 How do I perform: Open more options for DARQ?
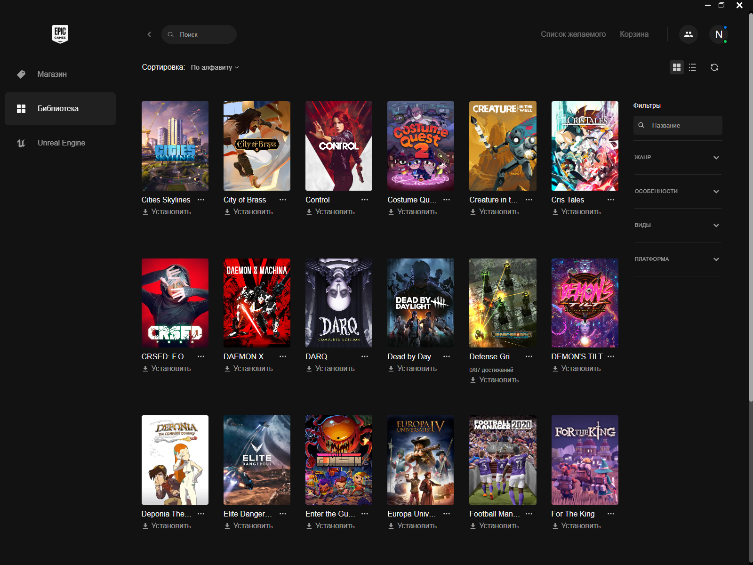coord(365,356)
